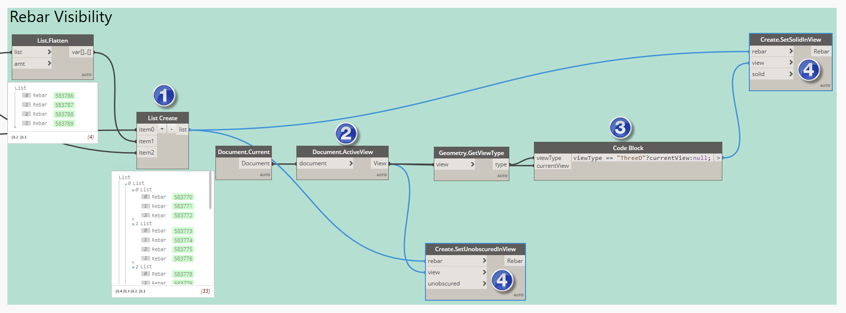The image size is (846, 313).
Task: Click rebar element ID 583773
Action: (x=183, y=231)
